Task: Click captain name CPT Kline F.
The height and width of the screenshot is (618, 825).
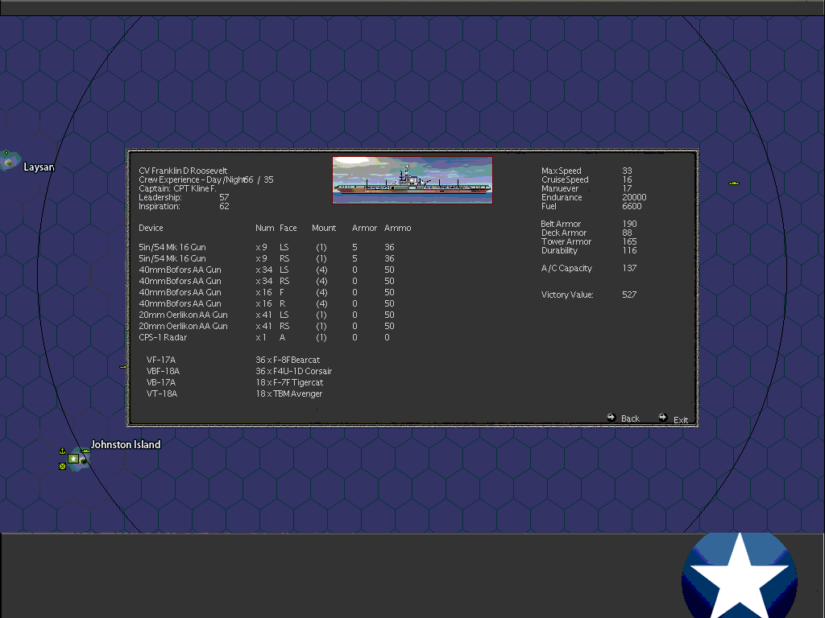Action: (x=195, y=188)
